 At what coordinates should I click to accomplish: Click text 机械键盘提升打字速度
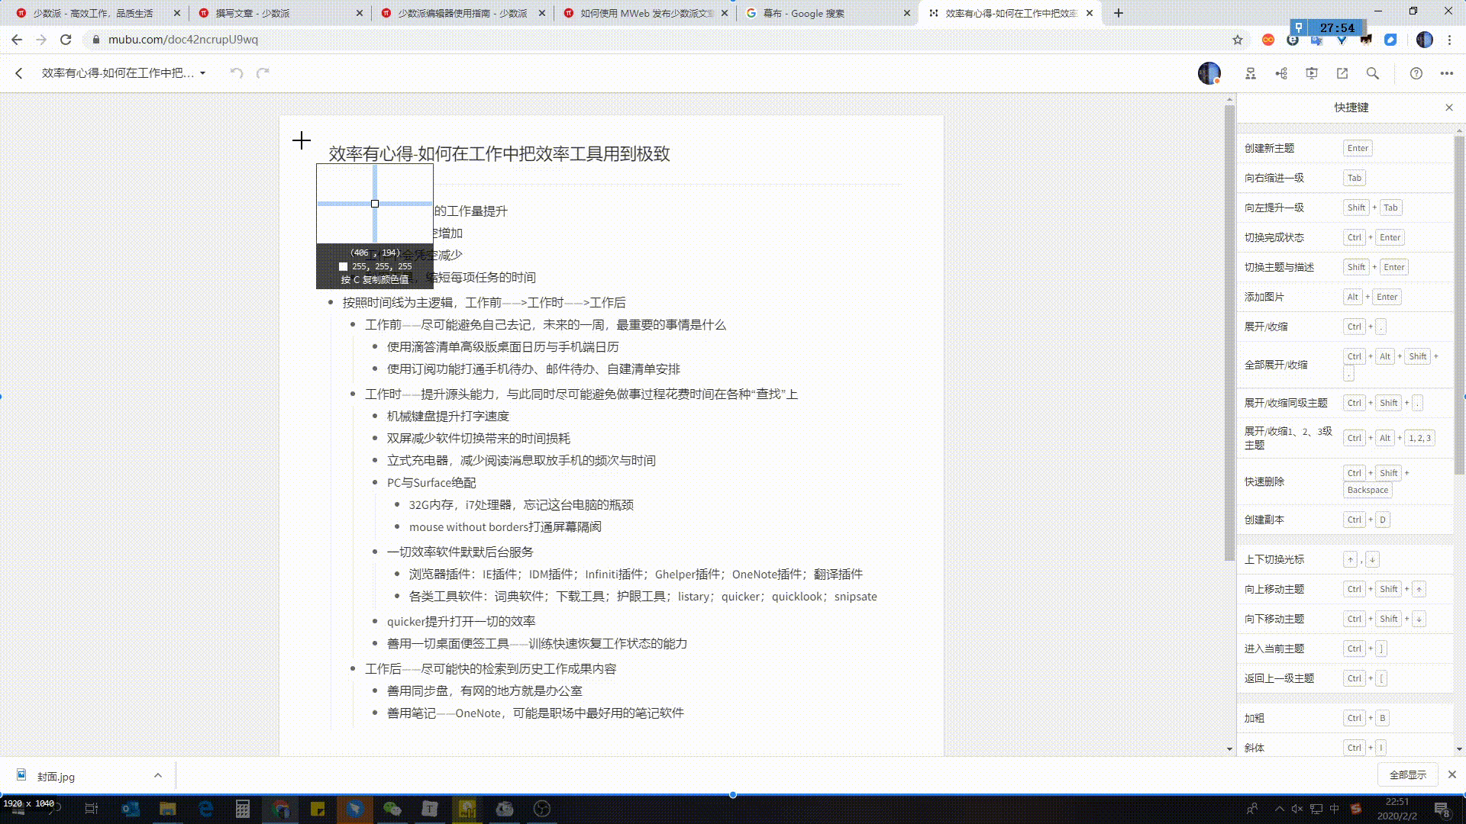click(447, 417)
